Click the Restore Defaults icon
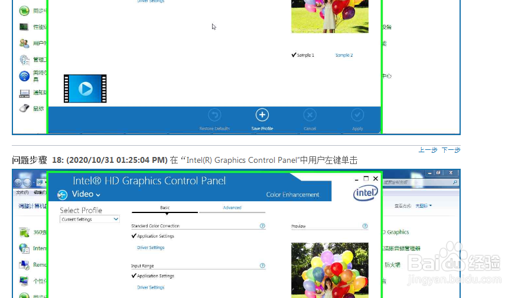531x298 pixels. tap(214, 115)
